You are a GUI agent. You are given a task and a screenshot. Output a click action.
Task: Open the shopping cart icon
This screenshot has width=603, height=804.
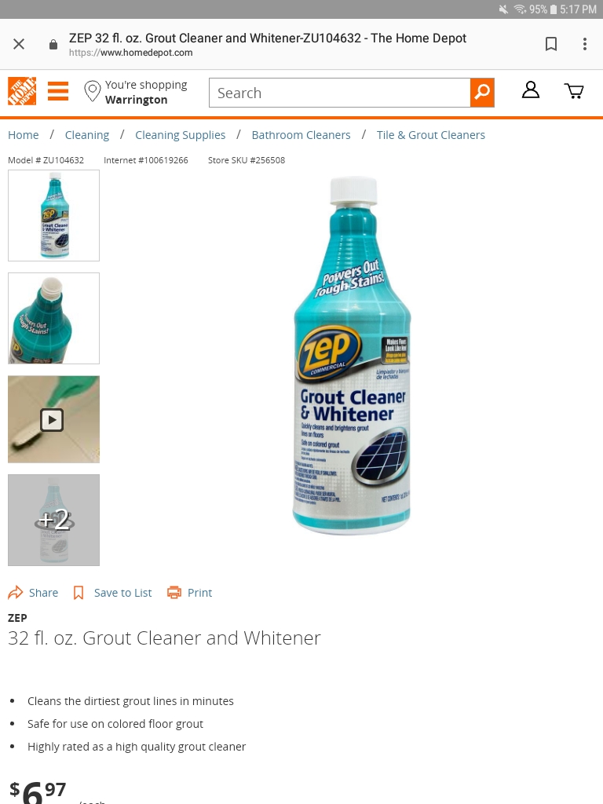click(x=574, y=91)
